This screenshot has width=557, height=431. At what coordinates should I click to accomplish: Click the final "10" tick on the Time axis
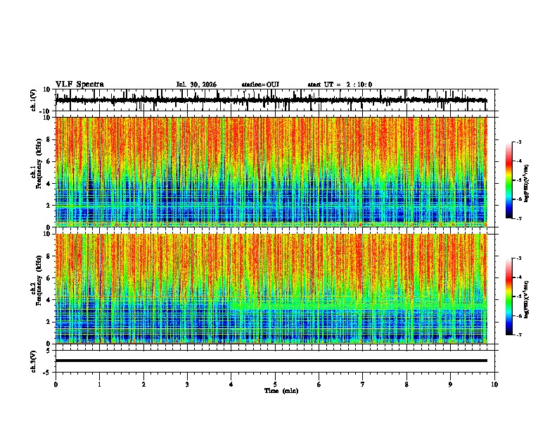click(x=494, y=385)
